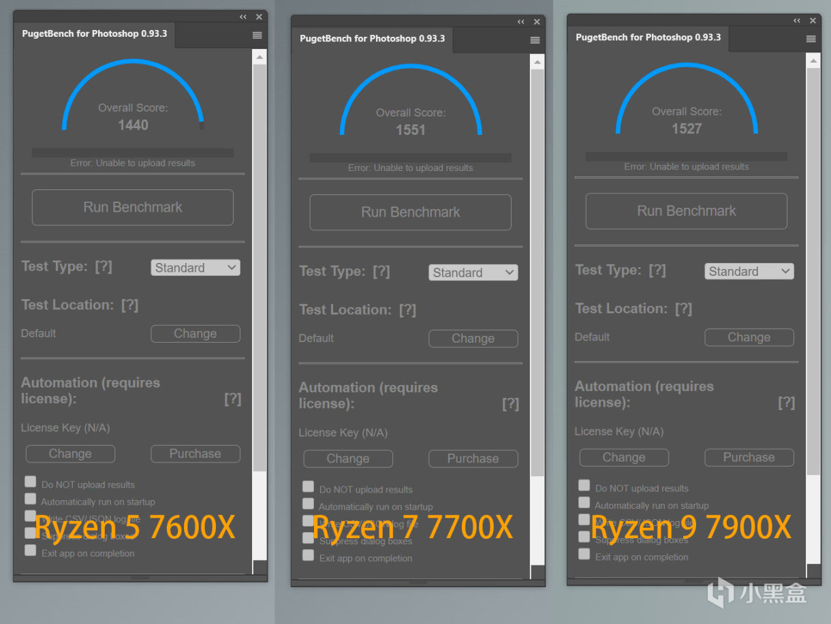The height and width of the screenshot is (624, 831).
Task: Click scrollbar up arrow in 7900X panel
Action: 813,61
